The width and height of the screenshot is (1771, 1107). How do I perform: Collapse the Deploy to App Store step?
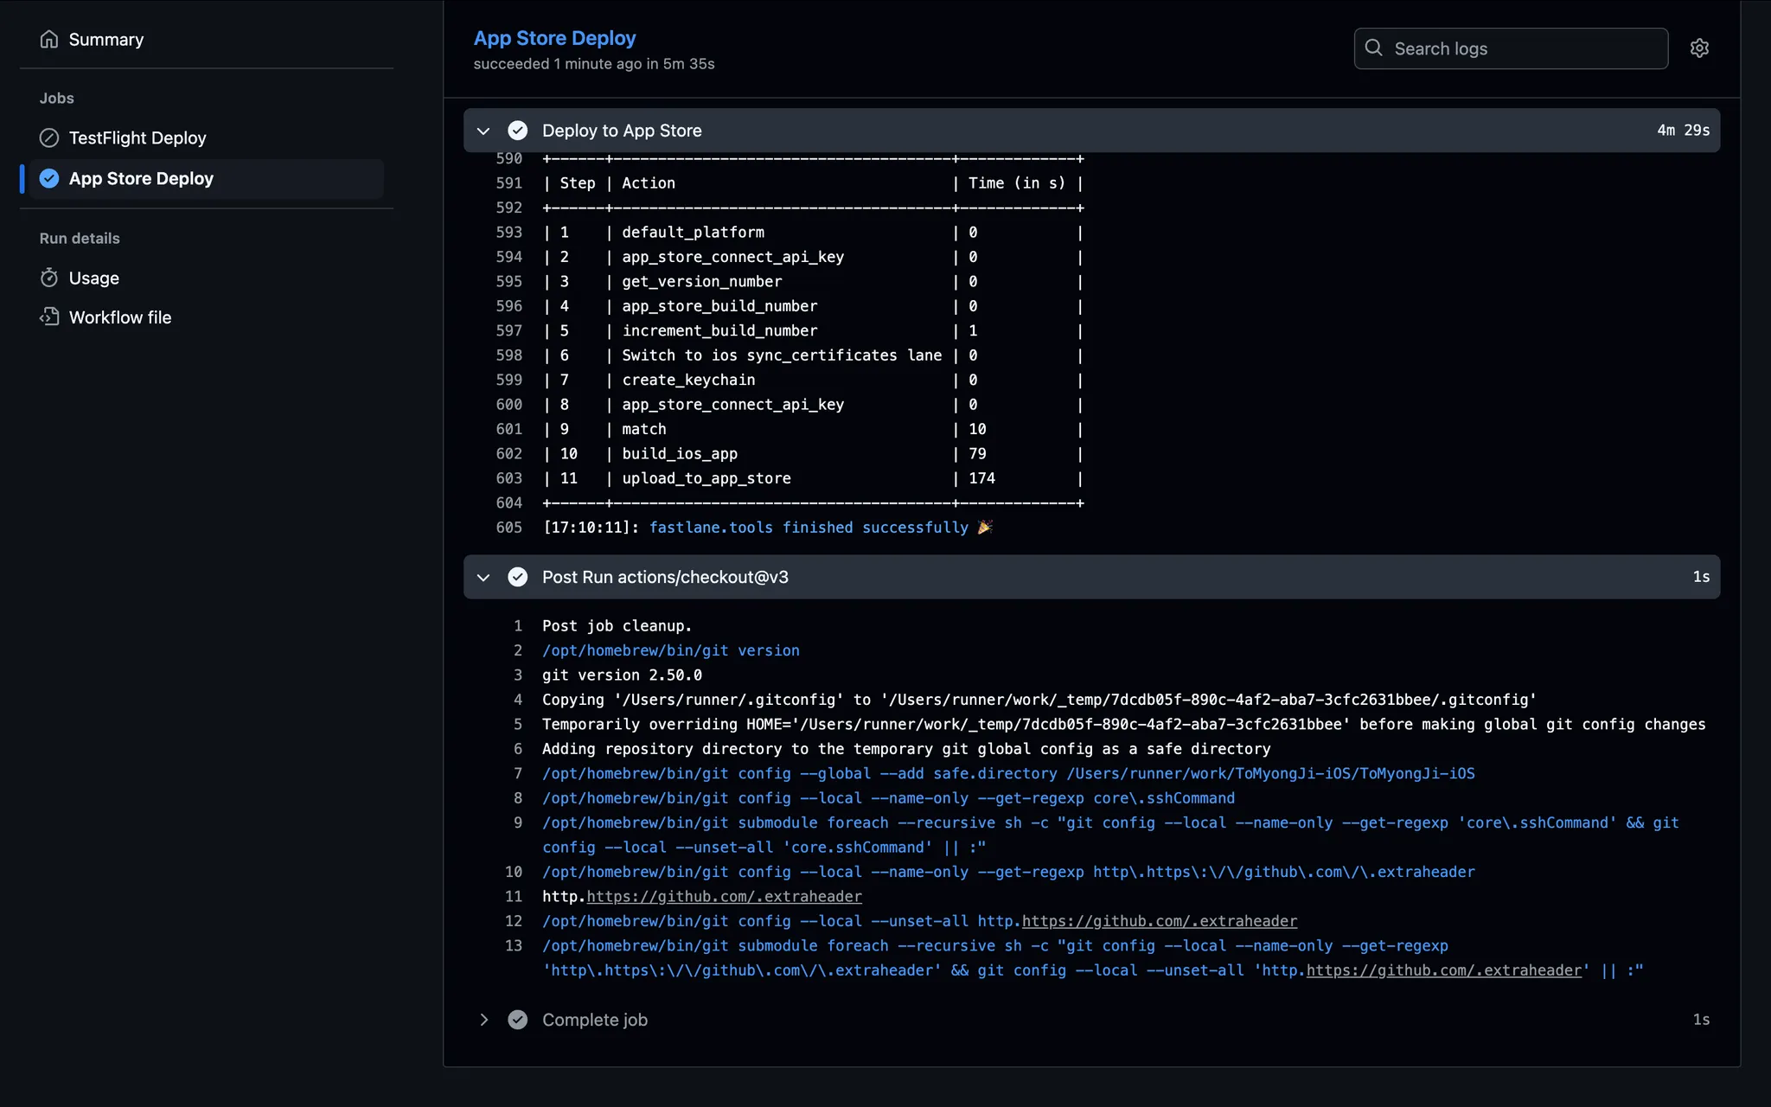tap(483, 131)
